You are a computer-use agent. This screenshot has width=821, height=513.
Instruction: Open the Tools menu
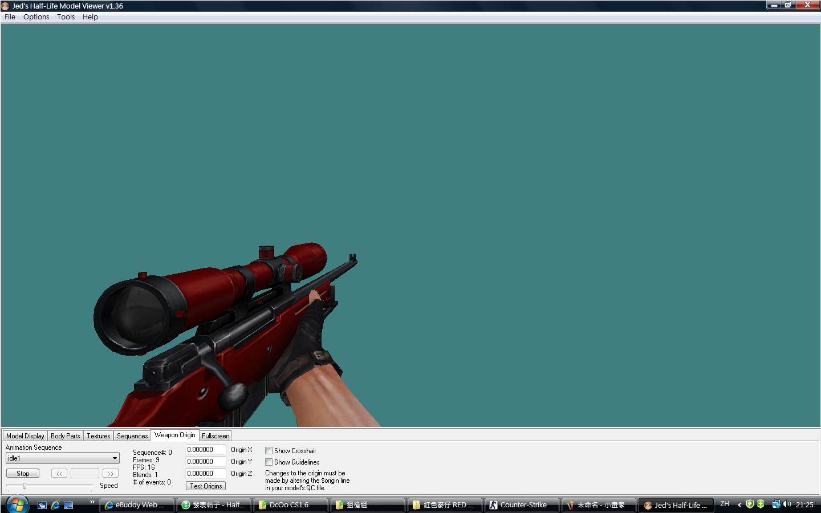pos(66,17)
